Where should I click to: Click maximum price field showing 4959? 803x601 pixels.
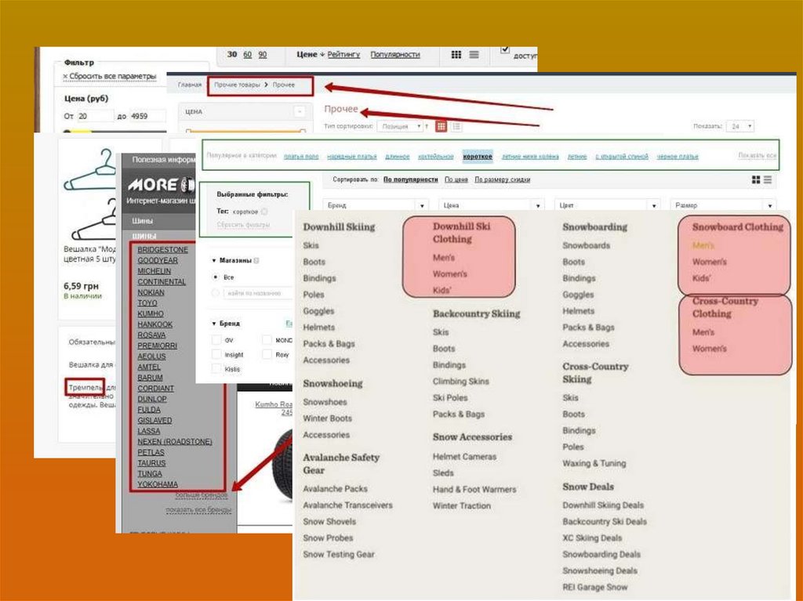pos(147,116)
